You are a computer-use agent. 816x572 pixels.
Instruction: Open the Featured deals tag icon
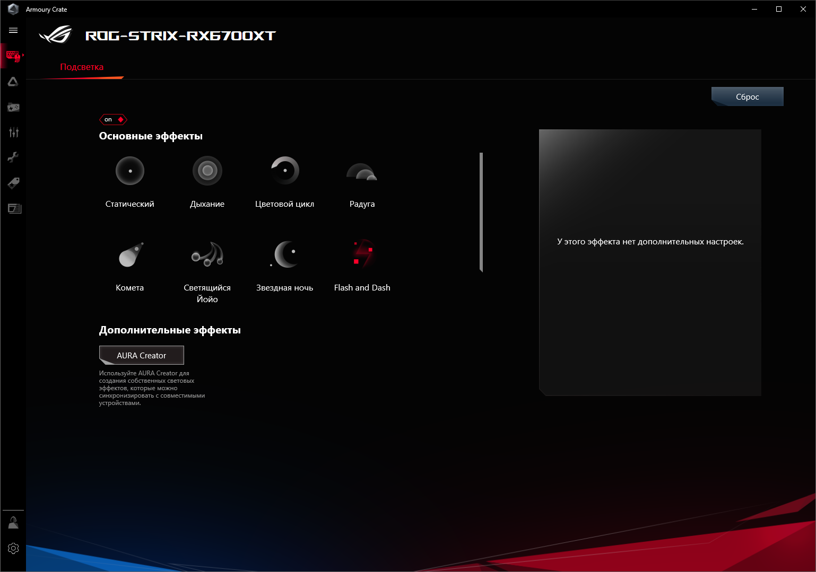pyautogui.click(x=13, y=183)
